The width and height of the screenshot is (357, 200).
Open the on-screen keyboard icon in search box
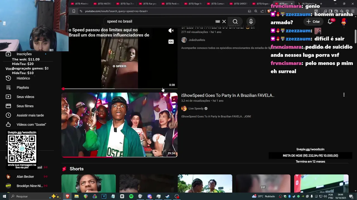[x=218, y=21]
